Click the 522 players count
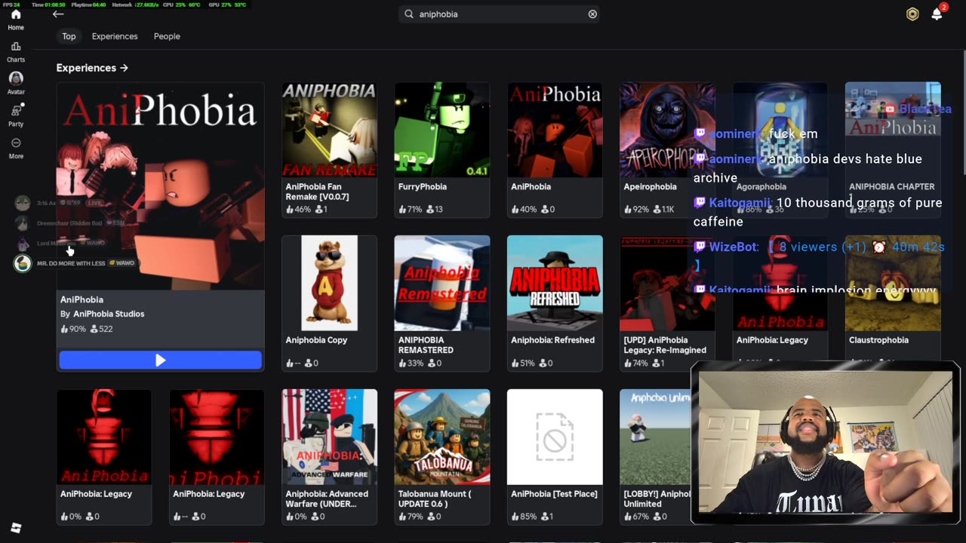Image resolution: width=966 pixels, height=543 pixels. pos(101,329)
